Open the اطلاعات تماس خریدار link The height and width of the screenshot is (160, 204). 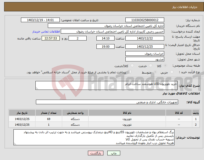(x=46, y=31)
